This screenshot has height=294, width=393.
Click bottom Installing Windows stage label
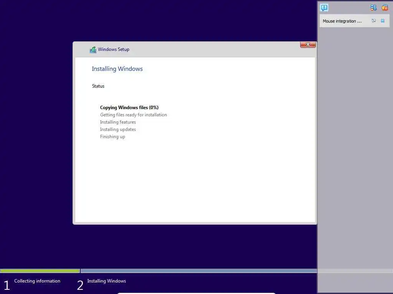[107, 281]
